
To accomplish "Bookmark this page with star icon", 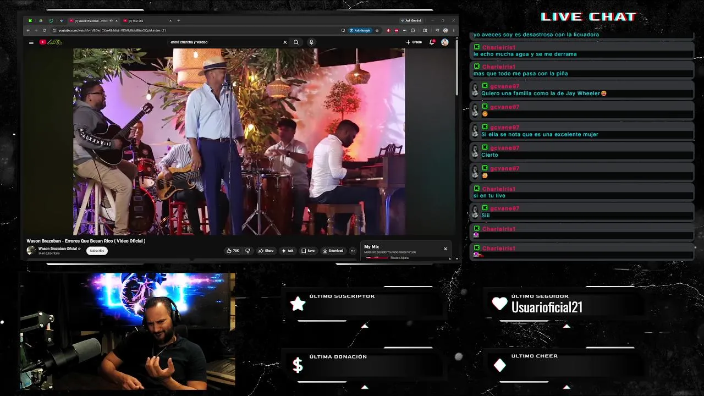I will tap(377, 30).
